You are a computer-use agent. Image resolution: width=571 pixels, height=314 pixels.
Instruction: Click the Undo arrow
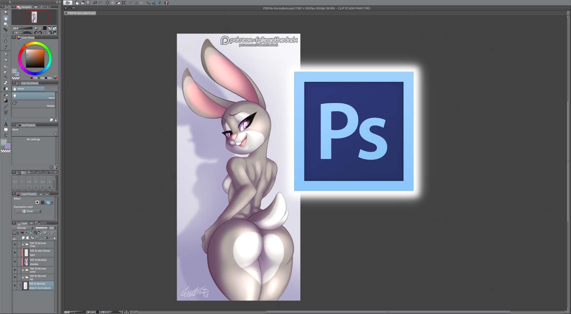[x=95, y=3]
